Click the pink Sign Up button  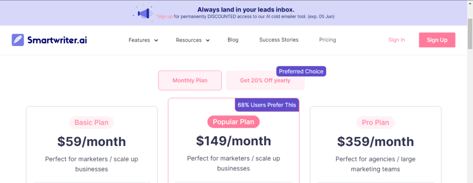click(x=437, y=40)
